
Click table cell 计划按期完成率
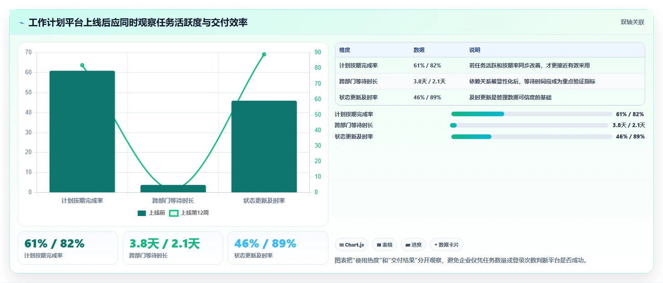coord(358,66)
